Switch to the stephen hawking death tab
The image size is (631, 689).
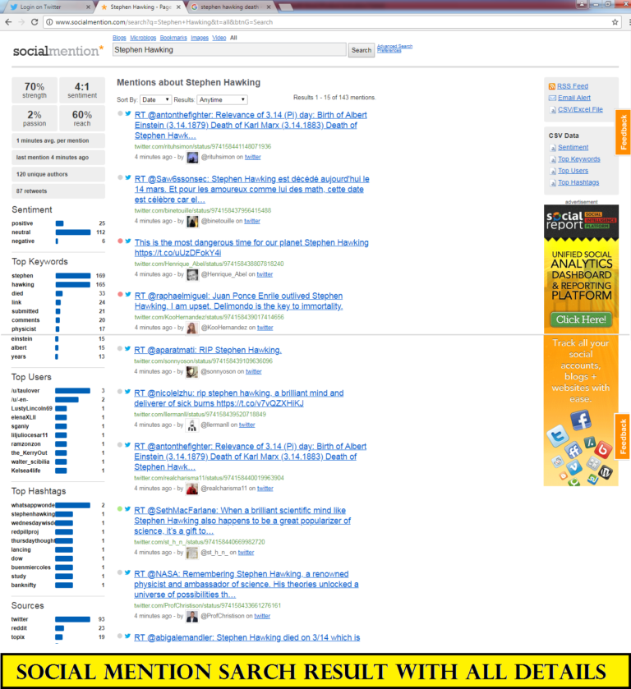click(x=229, y=7)
